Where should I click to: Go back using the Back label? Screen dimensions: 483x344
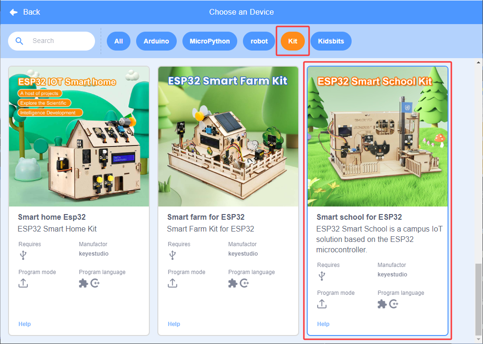pos(31,12)
